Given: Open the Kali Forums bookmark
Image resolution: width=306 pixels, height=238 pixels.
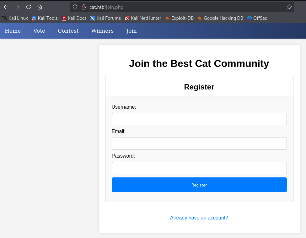Looking at the screenshot, I should tap(105, 18).
